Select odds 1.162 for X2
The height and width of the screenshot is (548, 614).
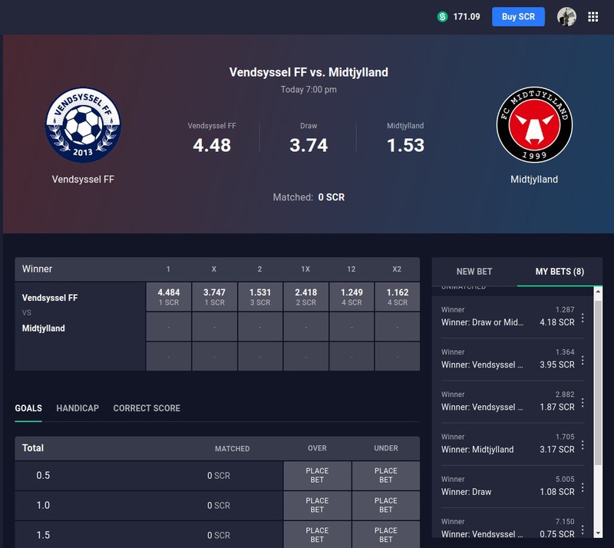398,297
